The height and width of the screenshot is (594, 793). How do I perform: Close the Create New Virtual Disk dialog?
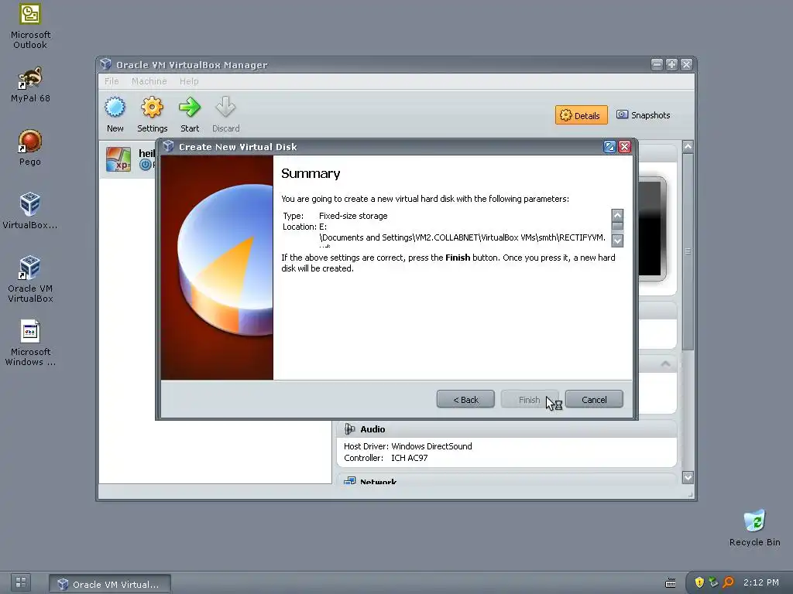tap(625, 146)
